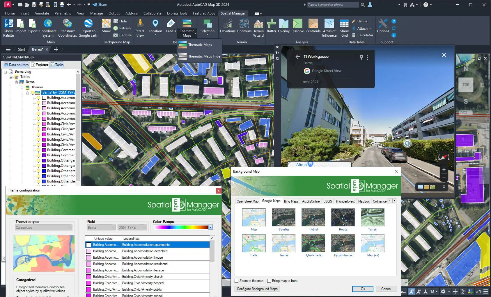The width and height of the screenshot is (491, 297).
Task: Click Ok in Background Map dialog
Action: 363,289
